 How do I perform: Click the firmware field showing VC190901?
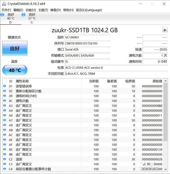point(87,38)
